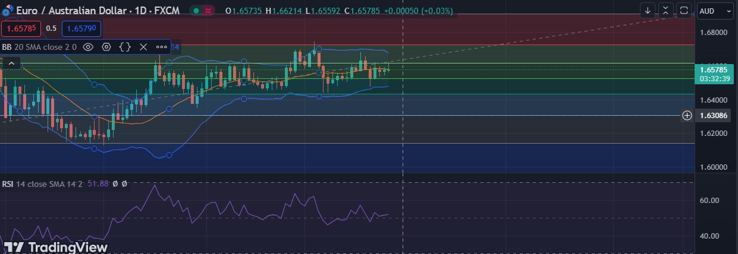Click the buy price 1.65790 button
Screen dimensions: 738x254
(x=81, y=28)
